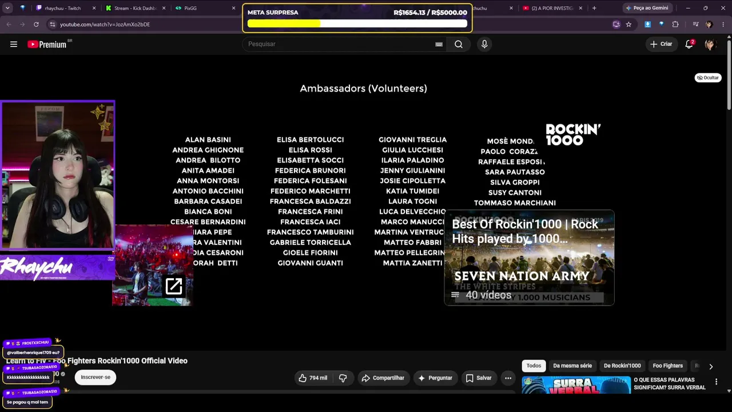Open the Surra Verbal video thumbnail

coord(576,385)
